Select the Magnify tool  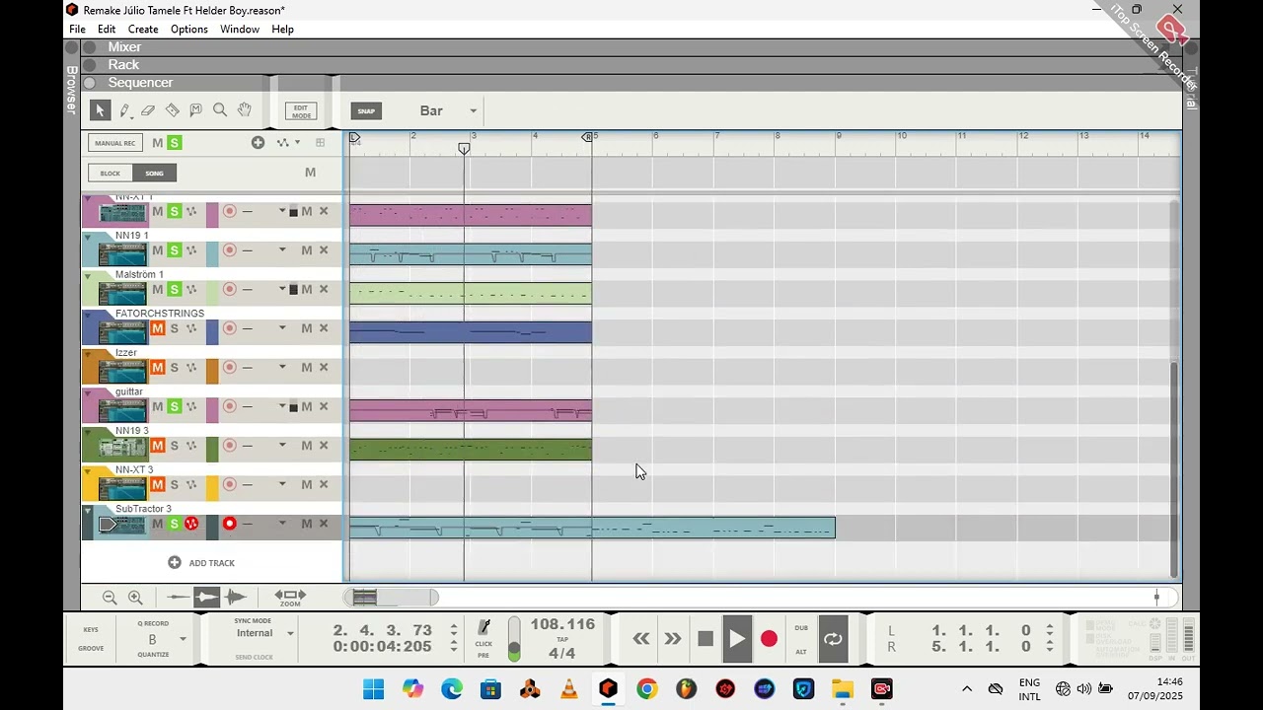220,110
